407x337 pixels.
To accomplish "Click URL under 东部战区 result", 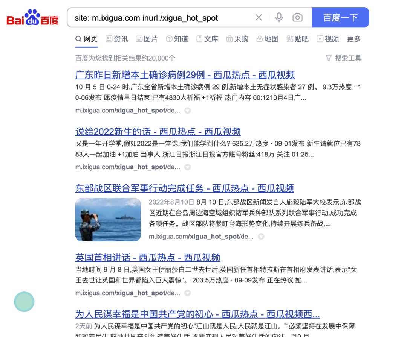I will [x=201, y=237].
